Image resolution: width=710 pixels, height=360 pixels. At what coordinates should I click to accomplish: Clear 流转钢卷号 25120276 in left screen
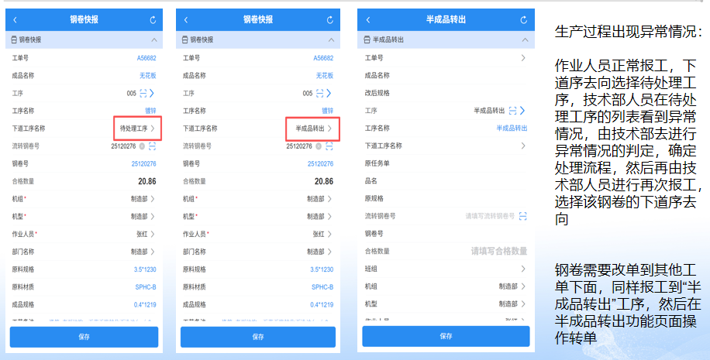pyautogui.click(x=142, y=146)
